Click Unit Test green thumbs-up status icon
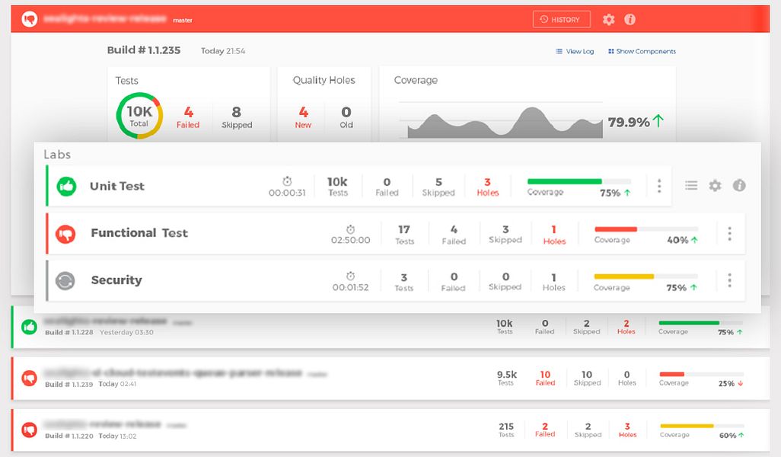The height and width of the screenshot is (457, 781). [66, 187]
